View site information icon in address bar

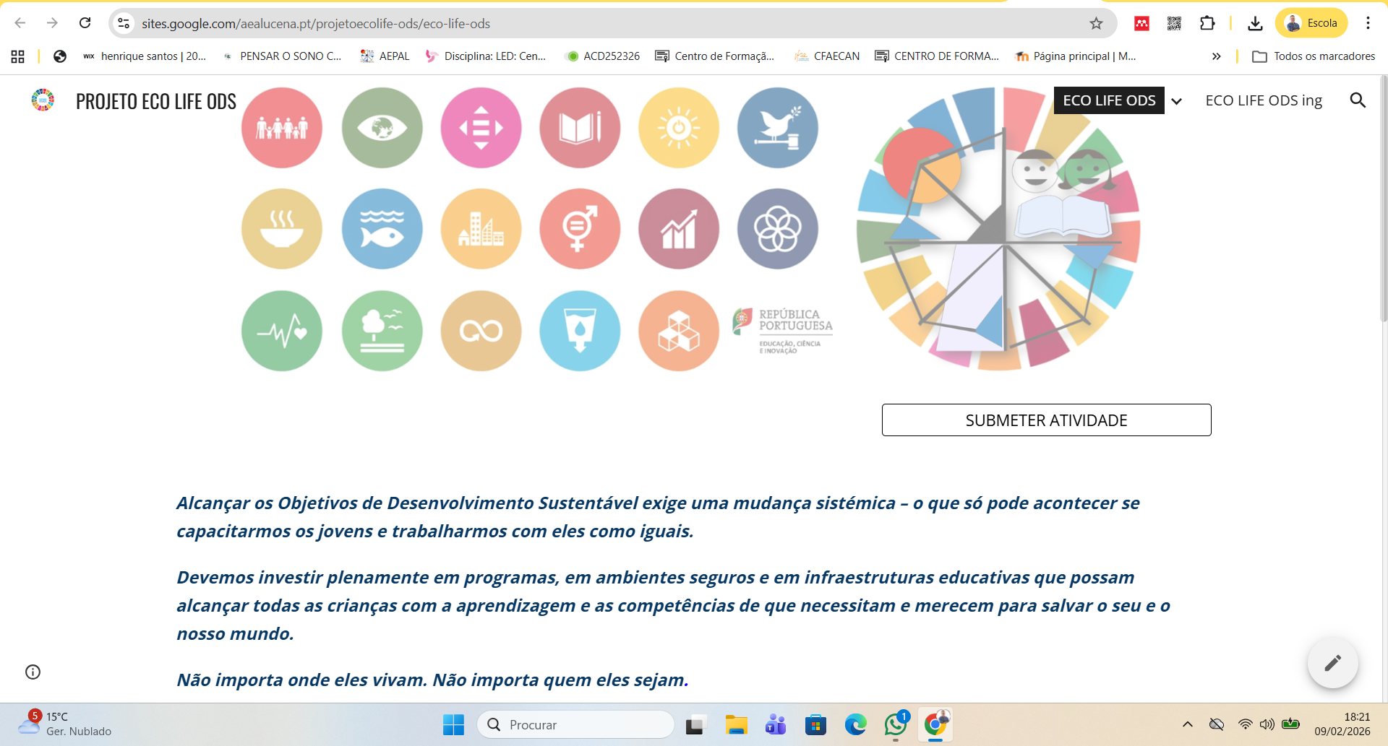(x=124, y=23)
